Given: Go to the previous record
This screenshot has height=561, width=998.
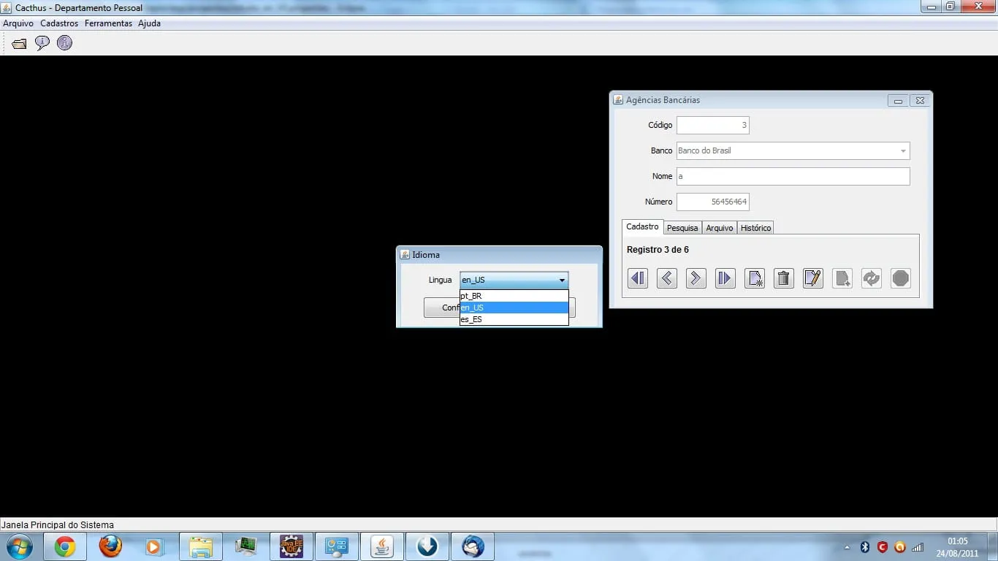Looking at the screenshot, I should click(667, 278).
